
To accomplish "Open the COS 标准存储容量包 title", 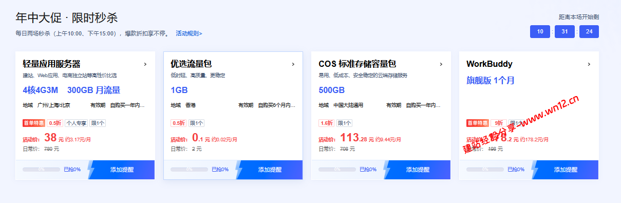I will [357, 64].
